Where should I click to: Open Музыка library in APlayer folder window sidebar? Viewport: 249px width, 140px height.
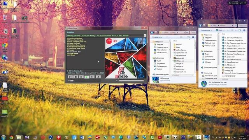click(158, 69)
